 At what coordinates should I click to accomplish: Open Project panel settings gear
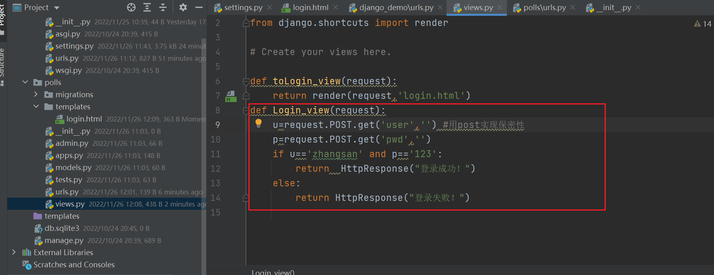point(183,7)
